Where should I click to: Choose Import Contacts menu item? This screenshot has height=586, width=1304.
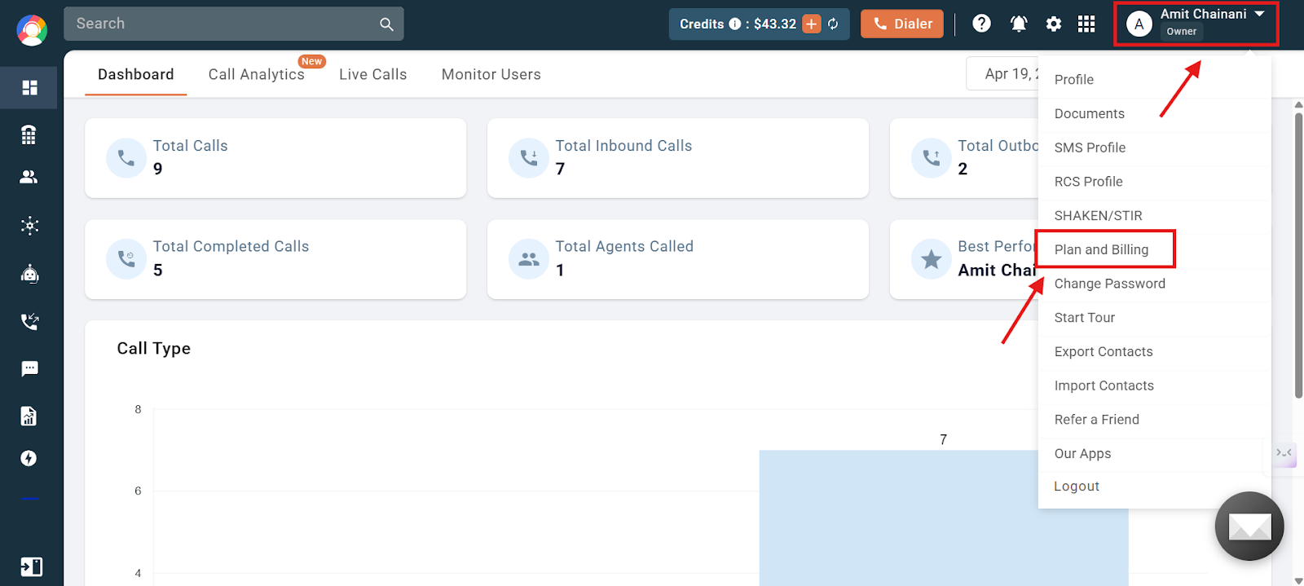tap(1154, 386)
